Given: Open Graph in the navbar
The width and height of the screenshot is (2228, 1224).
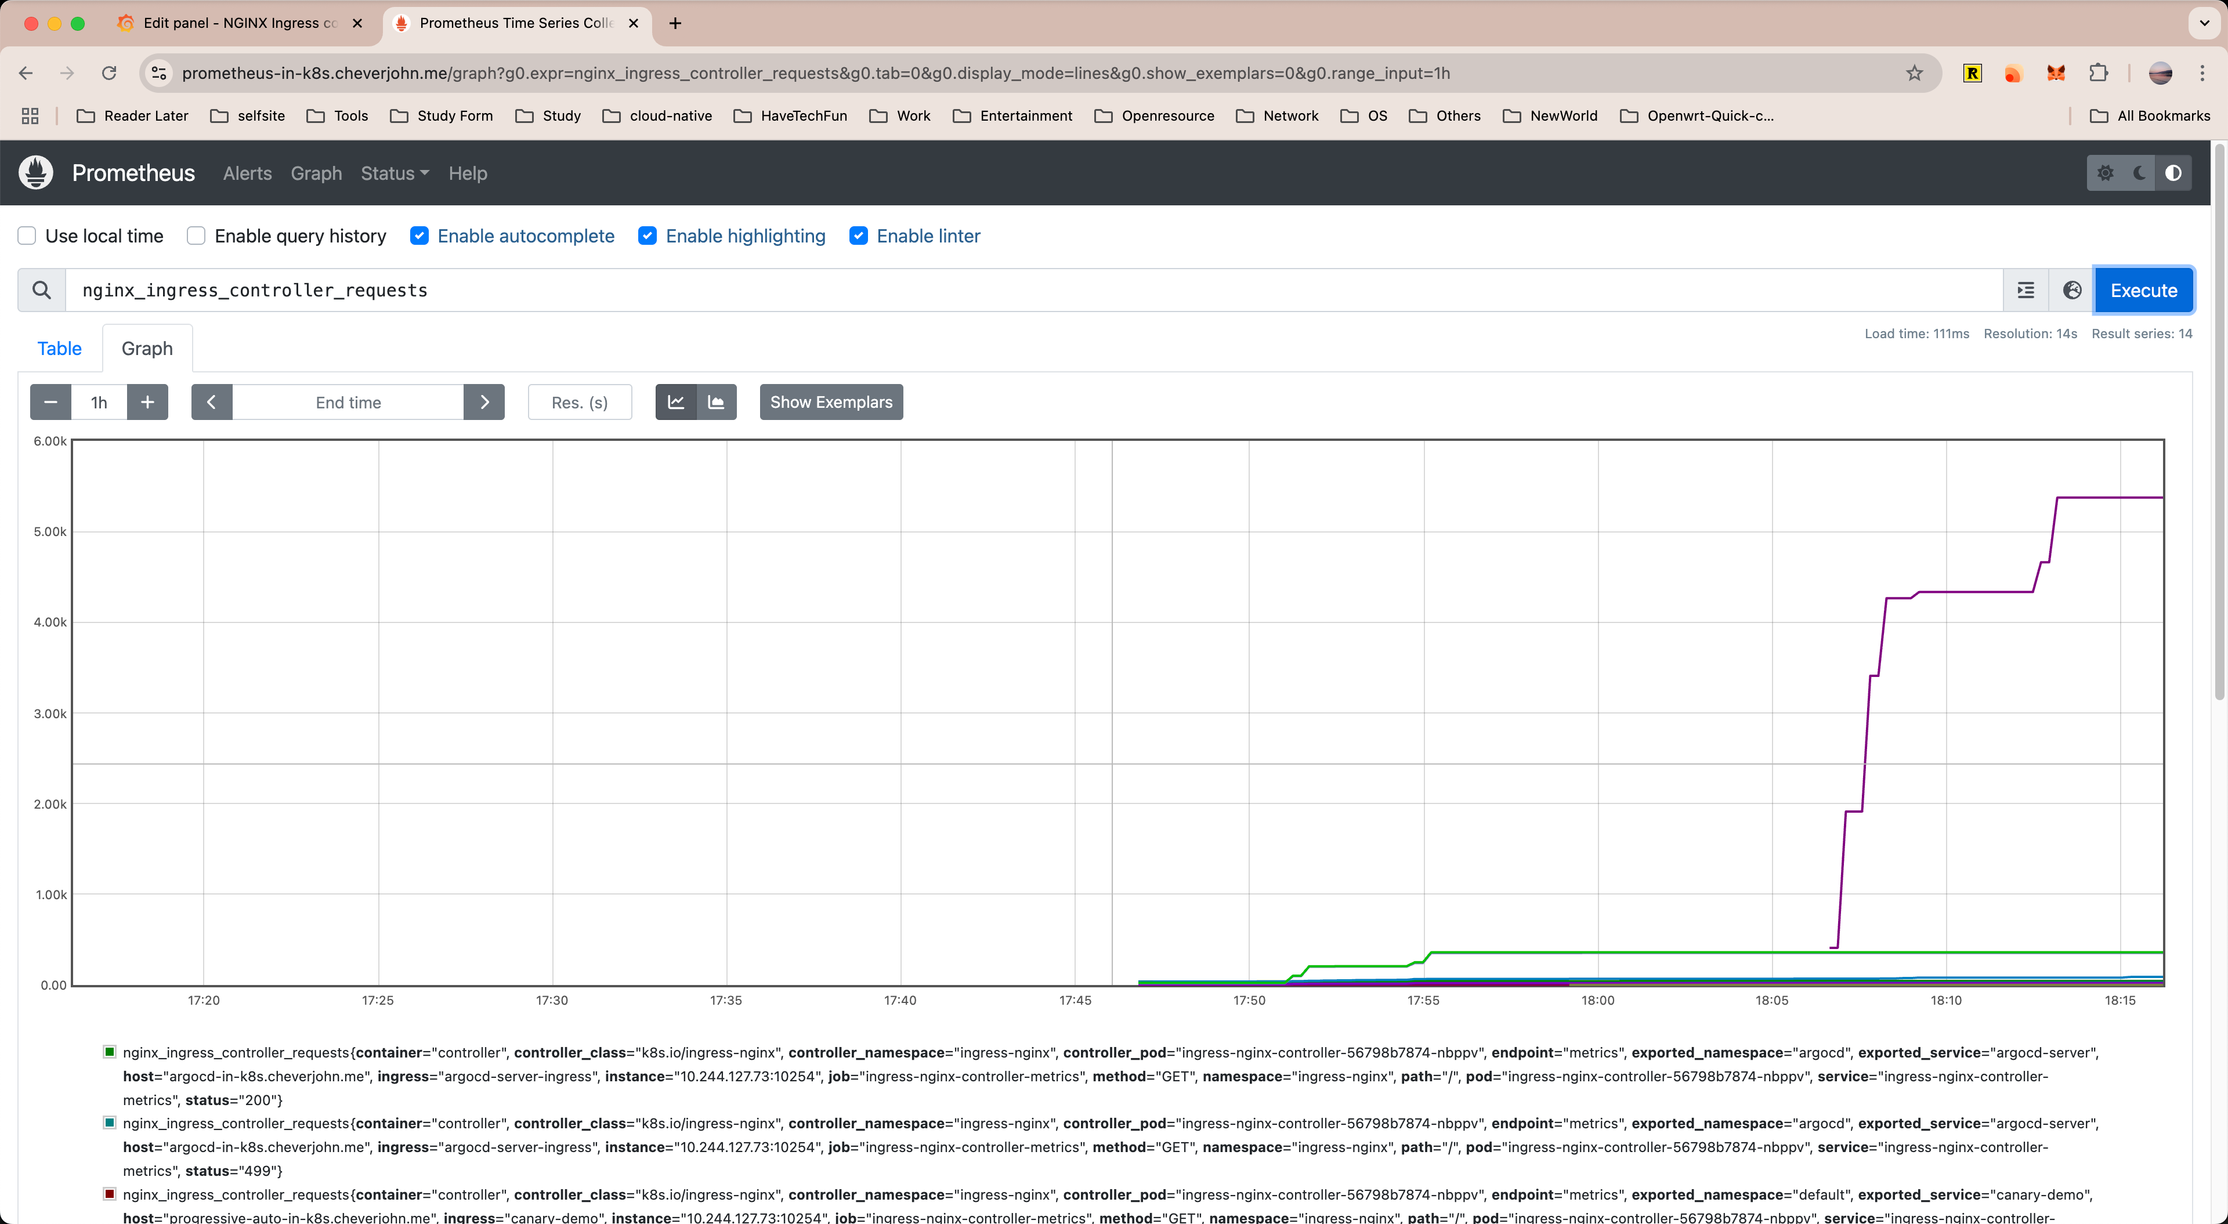Looking at the screenshot, I should tap(317, 173).
